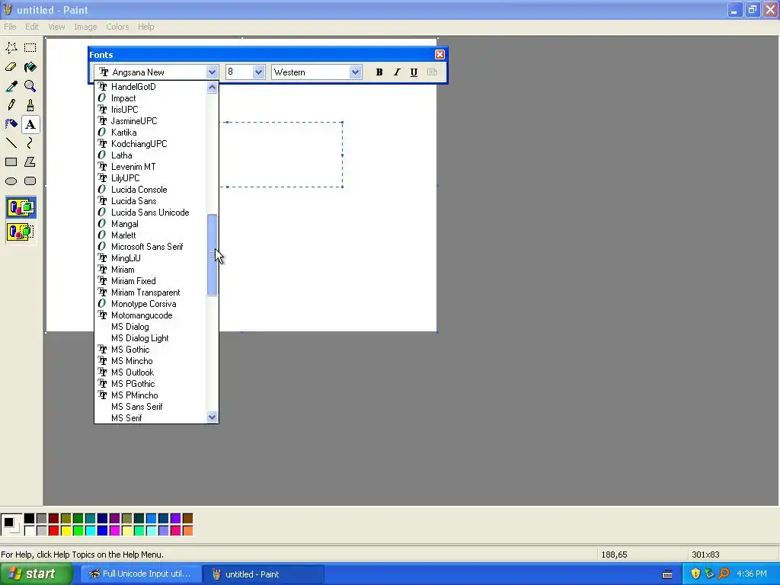Choose the Kartika font
Viewport: 780px width, 585px height.
pos(150,133)
